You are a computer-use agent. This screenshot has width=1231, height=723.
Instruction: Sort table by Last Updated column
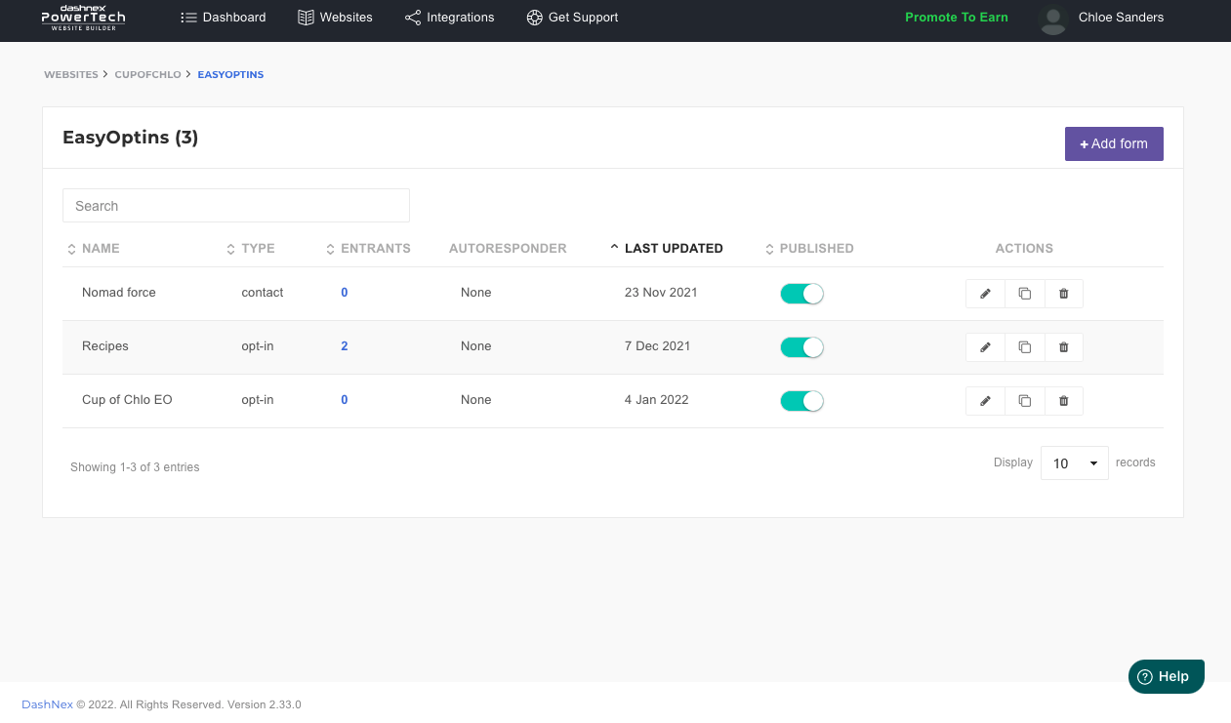point(667,249)
